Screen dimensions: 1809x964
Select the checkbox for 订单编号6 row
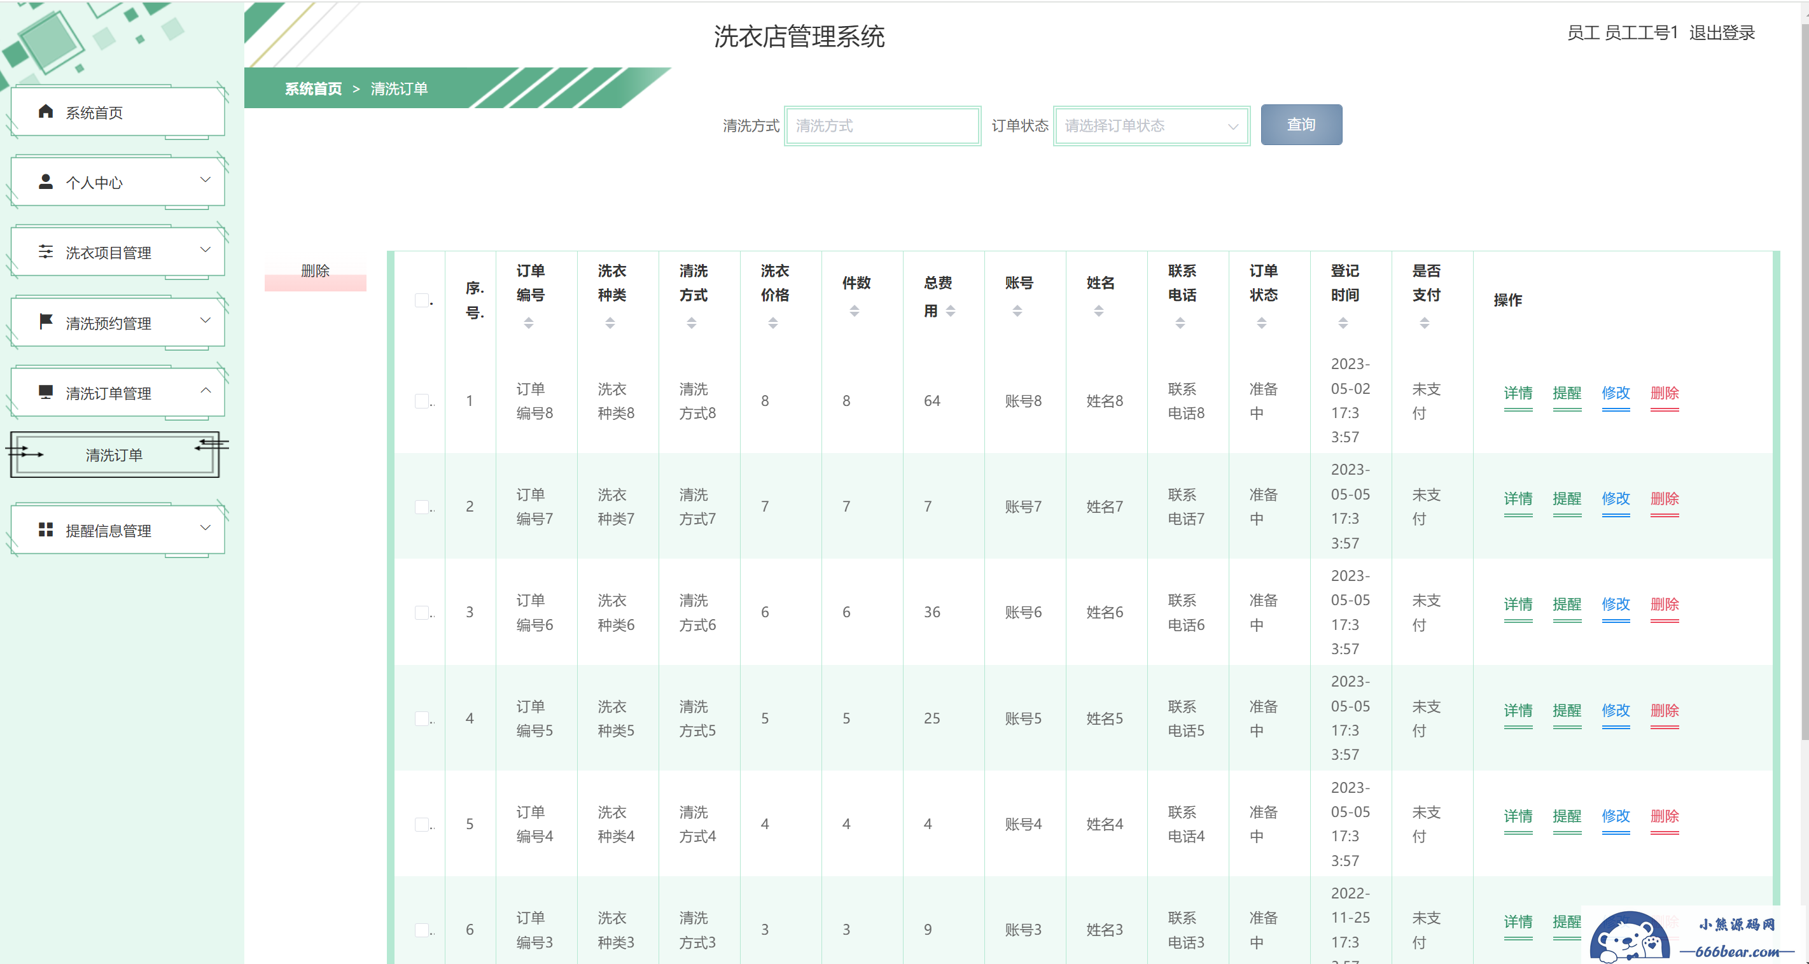click(421, 612)
